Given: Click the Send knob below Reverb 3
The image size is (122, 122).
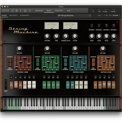Looking at the screenshot, I should click(106, 36).
